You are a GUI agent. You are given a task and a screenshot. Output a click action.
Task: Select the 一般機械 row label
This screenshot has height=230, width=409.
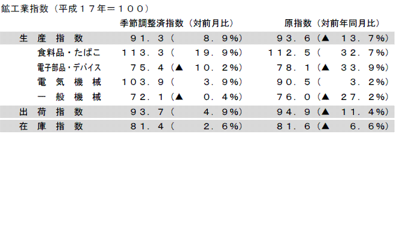[69, 97]
